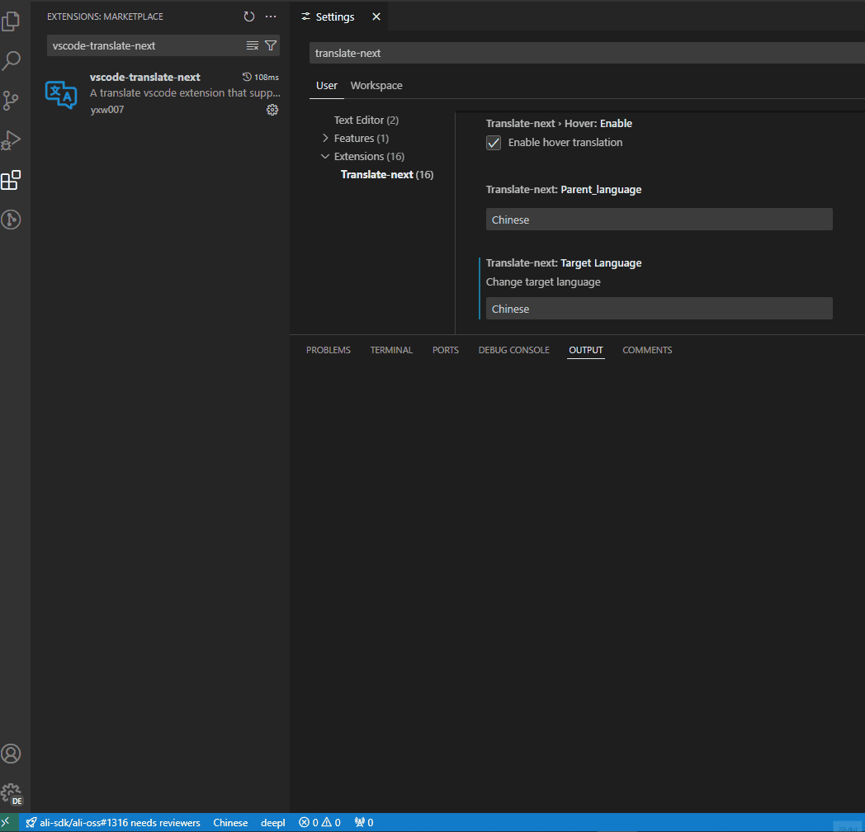Open the COMMENTS panel tab
Image resolution: width=865 pixels, height=832 pixels.
647,350
